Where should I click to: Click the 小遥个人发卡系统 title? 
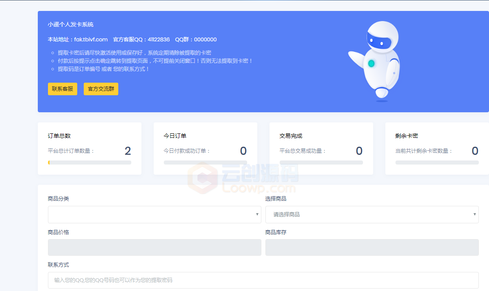[71, 24]
